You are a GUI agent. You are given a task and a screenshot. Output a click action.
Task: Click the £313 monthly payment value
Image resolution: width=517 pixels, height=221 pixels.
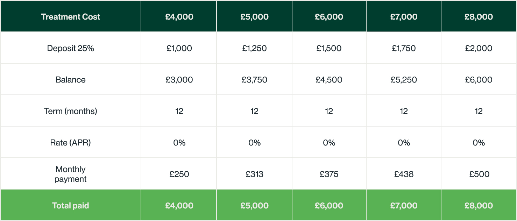pos(254,174)
